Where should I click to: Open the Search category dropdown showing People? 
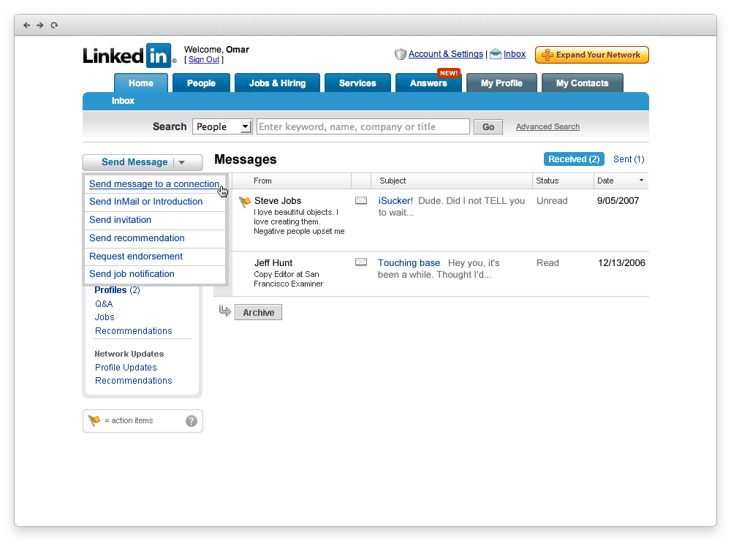click(x=222, y=127)
